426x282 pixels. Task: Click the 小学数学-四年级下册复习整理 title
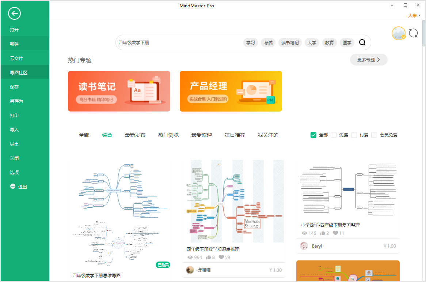tap(330, 225)
